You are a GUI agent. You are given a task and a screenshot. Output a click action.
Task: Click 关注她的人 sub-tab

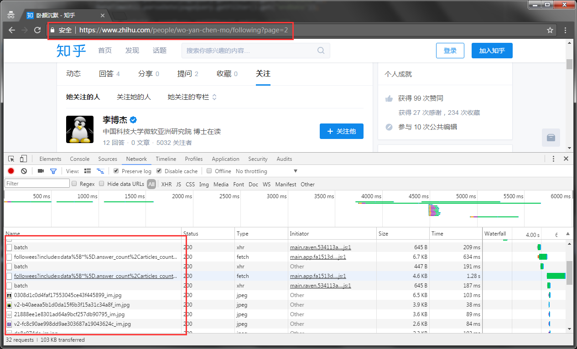coord(134,97)
